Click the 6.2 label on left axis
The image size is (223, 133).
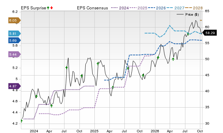pos(15,12)
